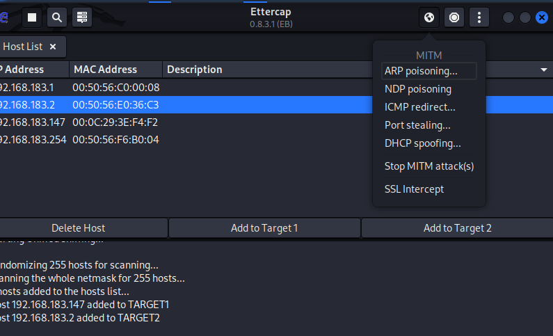Open the hosts list icon in toolbar
Viewport: 553px width, 336px height.
coord(82,17)
